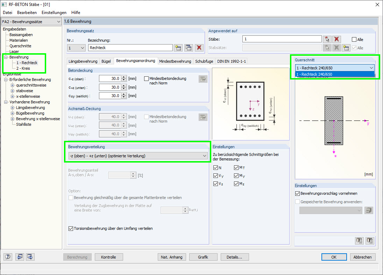This screenshot has width=383, height=275.
Task: Copy the current reinforcement set
Action: 188,47
